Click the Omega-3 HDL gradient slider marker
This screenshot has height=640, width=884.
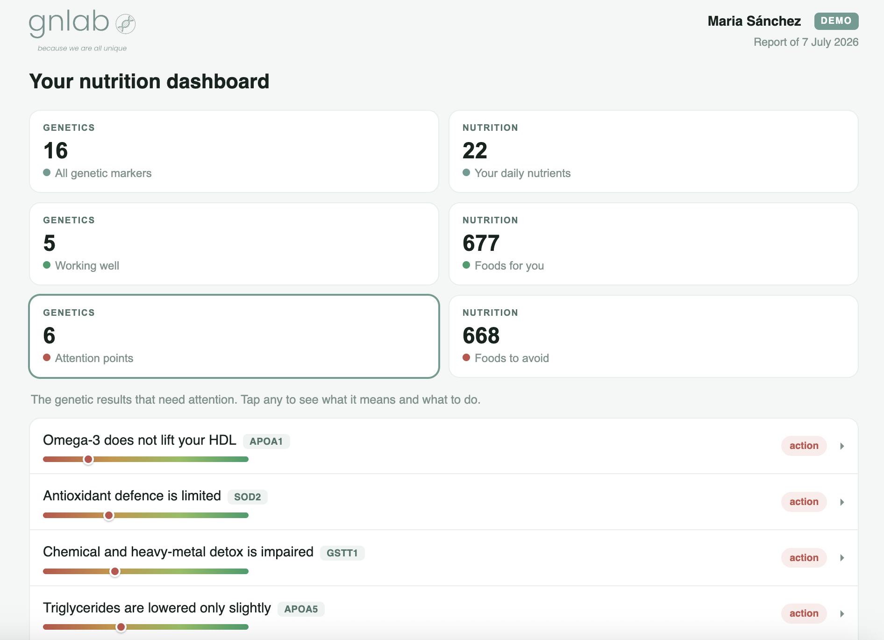(88, 459)
